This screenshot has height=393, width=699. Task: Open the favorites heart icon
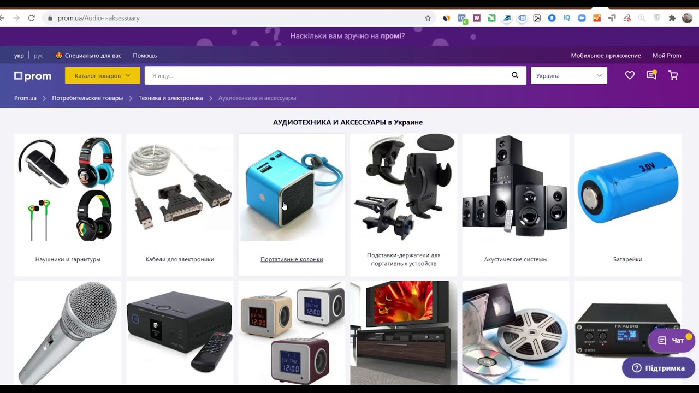(630, 75)
